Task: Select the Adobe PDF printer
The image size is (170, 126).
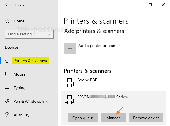Action: (x=87, y=80)
